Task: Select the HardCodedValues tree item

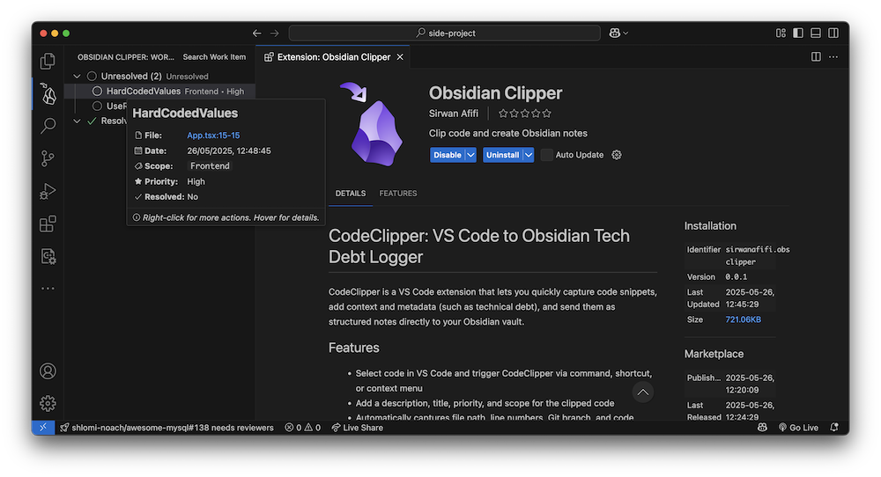Action: [x=159, y=91]
